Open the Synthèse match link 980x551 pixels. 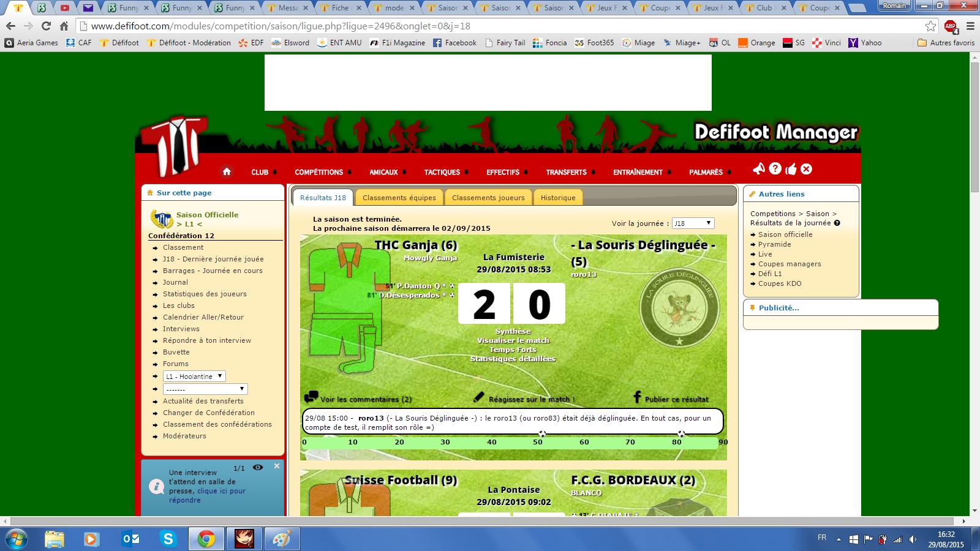click(x=513, y=331)
